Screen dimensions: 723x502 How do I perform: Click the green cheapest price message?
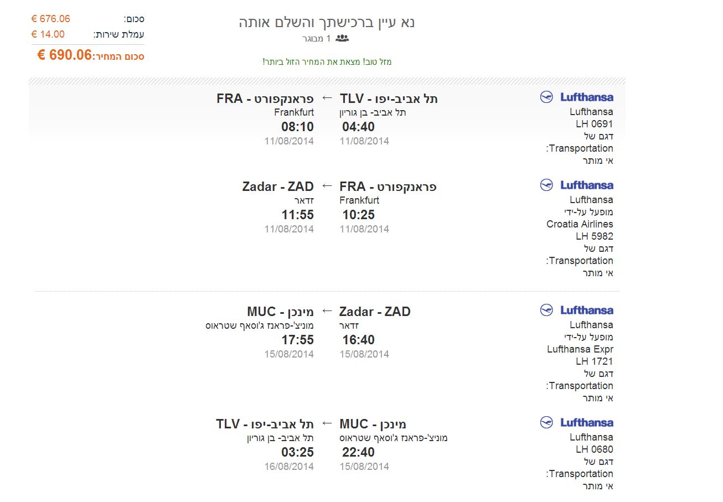click(327, 62)
